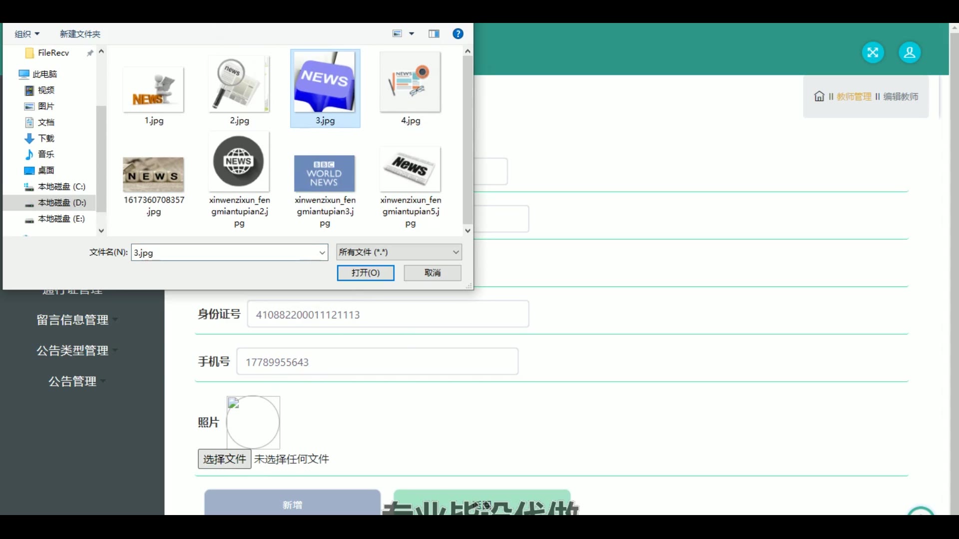Image resolution: width=959 pixels, height=539 pixels.
Task: Expand 留言信息管理 sidebar menu
Action: [77, 320]
